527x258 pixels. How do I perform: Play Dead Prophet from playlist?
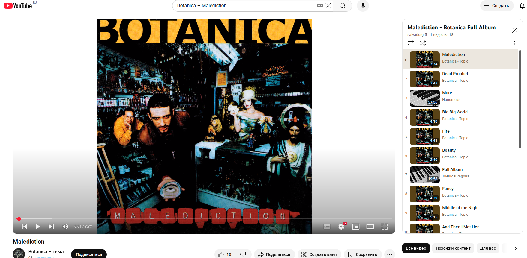pos(460,79)
